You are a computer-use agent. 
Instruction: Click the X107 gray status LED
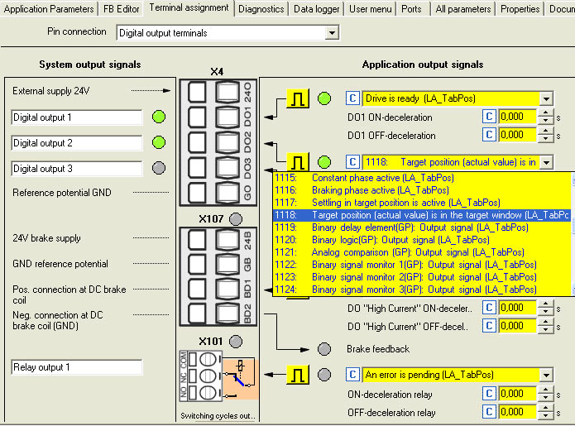236,219
